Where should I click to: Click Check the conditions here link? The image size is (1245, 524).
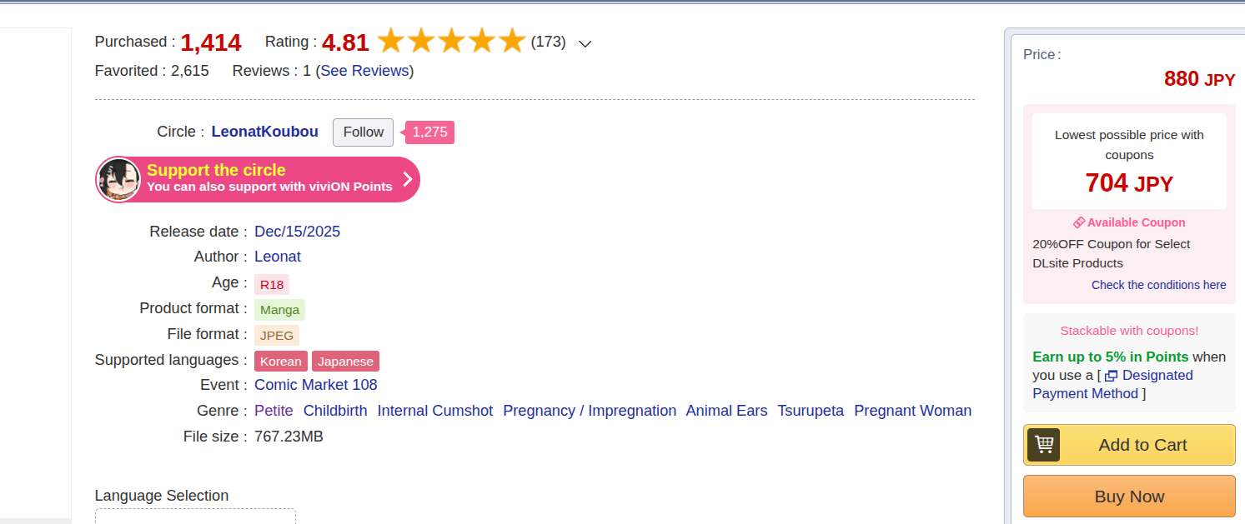pos(1158,285)
